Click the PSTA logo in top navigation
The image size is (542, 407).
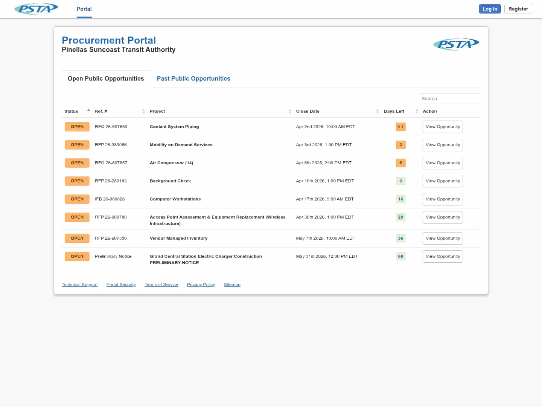tap(36, 9)
